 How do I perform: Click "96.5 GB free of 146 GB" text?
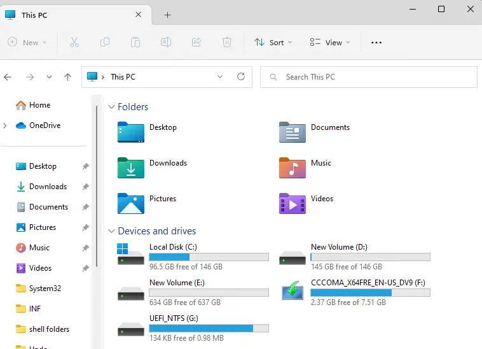(x=186, y=267)
